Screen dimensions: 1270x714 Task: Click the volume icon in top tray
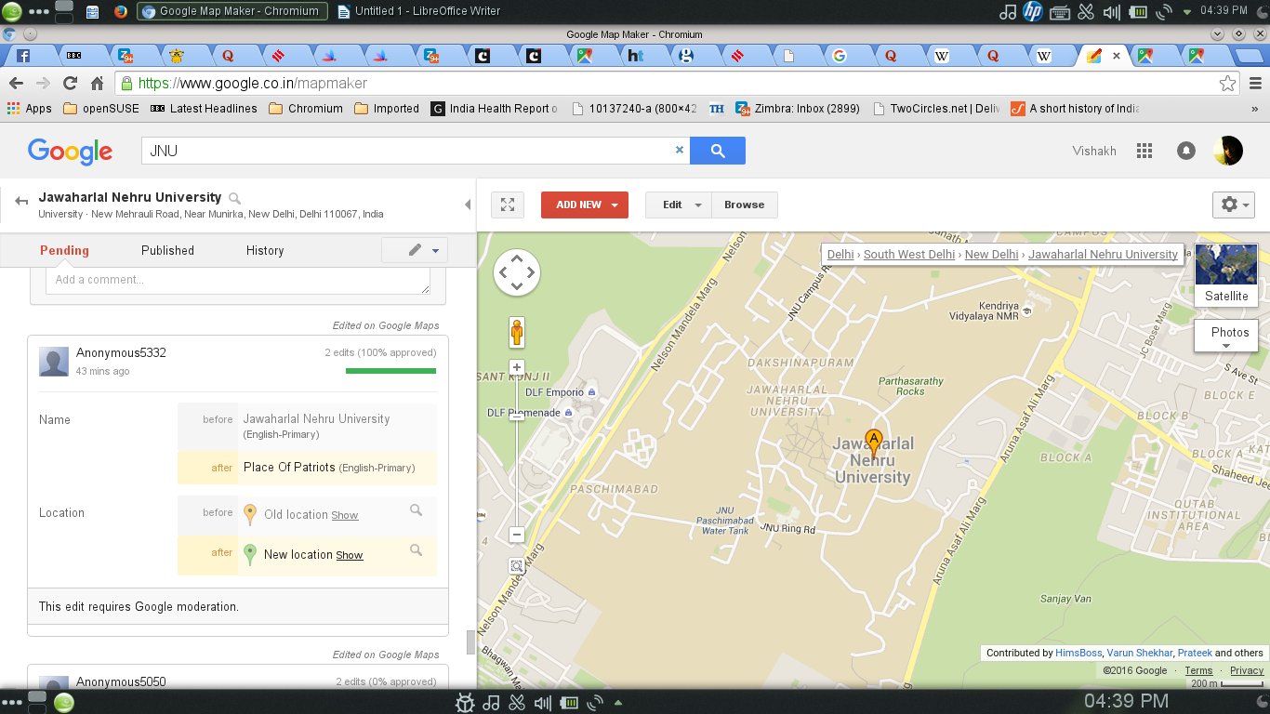click(1111, 11)
